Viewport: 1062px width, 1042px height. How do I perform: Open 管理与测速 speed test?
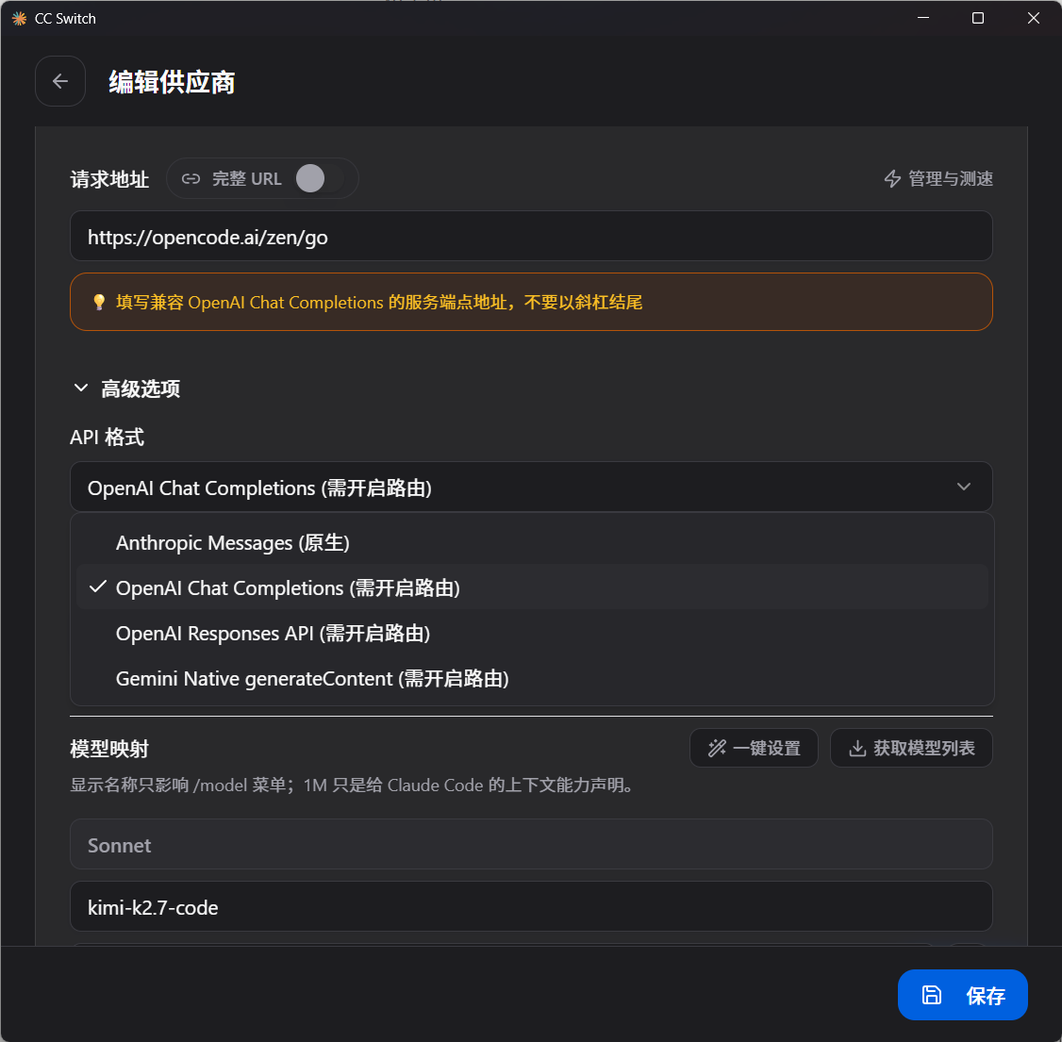[938, 179]
